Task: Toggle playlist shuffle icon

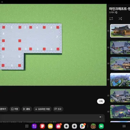Action: [120, 19]
